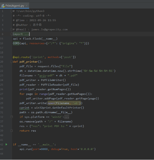Viewport: 154px width, 160px height.
Task: Click the folded import ... placeholder text
Action: coord(21,34)
